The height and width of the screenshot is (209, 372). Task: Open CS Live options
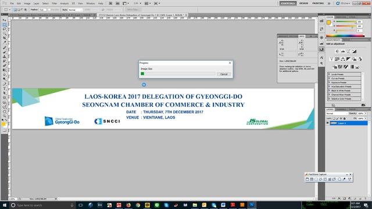(343, 3)
